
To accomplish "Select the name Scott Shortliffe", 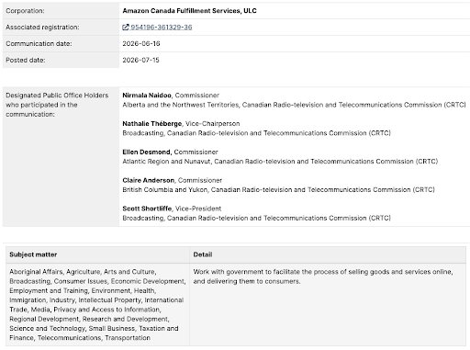I will 147,209.
